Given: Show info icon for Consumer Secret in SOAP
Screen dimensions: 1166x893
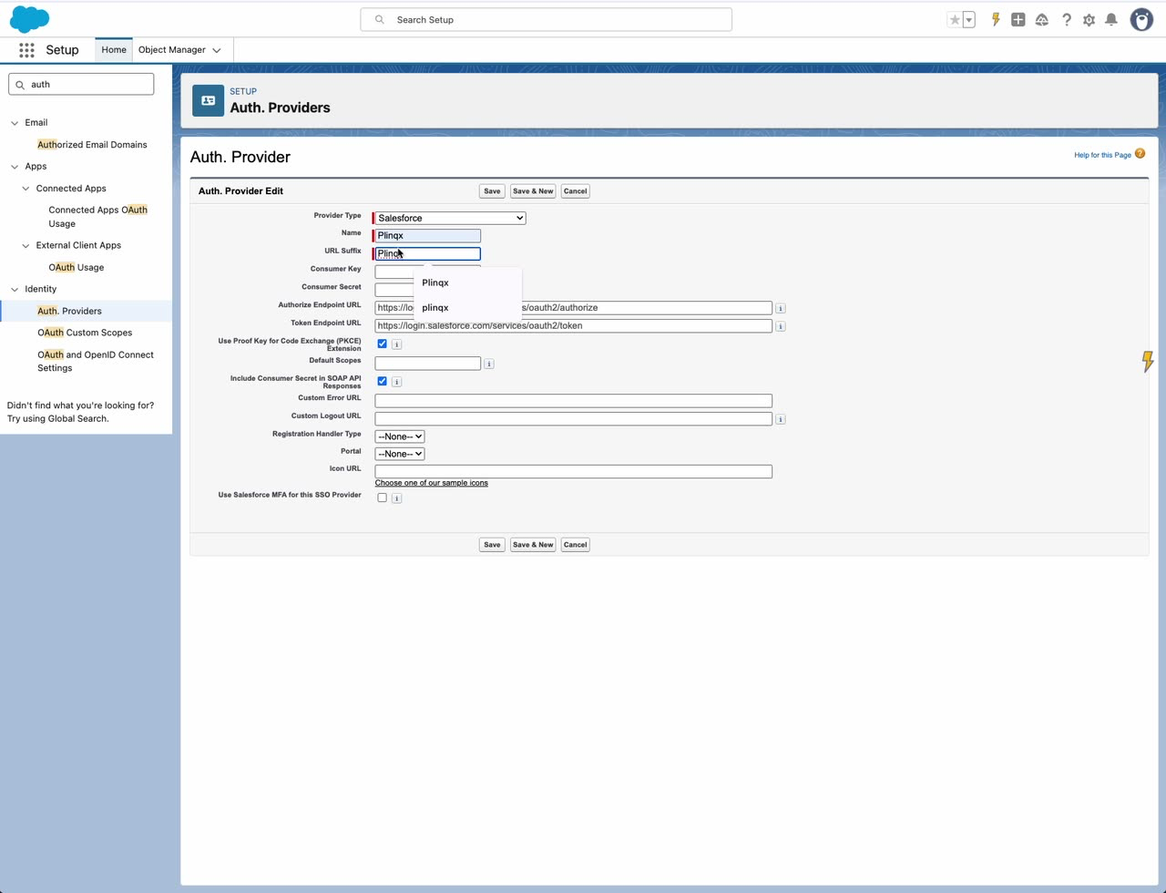Looking at the screenshot, I should click(x=396, y=382).
